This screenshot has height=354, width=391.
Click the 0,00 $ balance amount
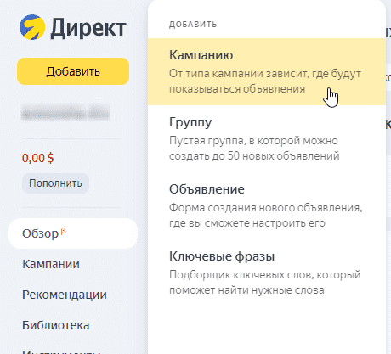38,158
